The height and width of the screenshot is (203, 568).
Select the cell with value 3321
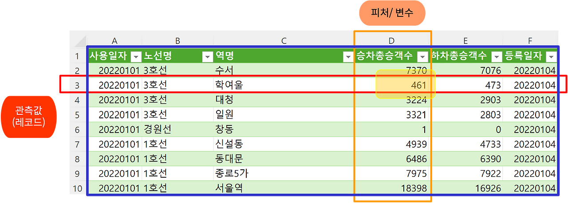pyautogui.click(x=392, y=114)
